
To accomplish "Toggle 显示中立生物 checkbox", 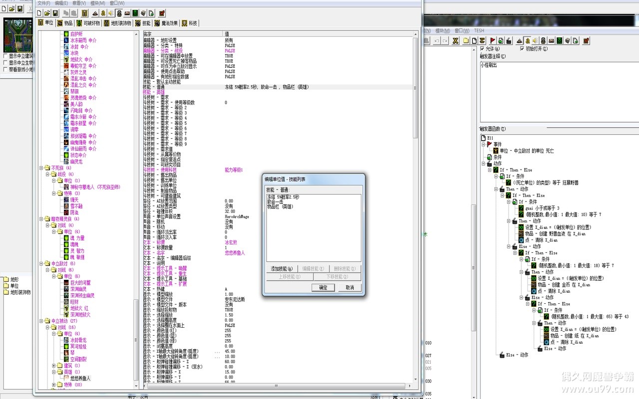I will click(5, 63).
